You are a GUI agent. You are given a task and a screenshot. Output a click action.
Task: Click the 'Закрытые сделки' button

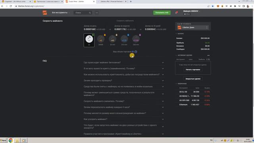193,79
